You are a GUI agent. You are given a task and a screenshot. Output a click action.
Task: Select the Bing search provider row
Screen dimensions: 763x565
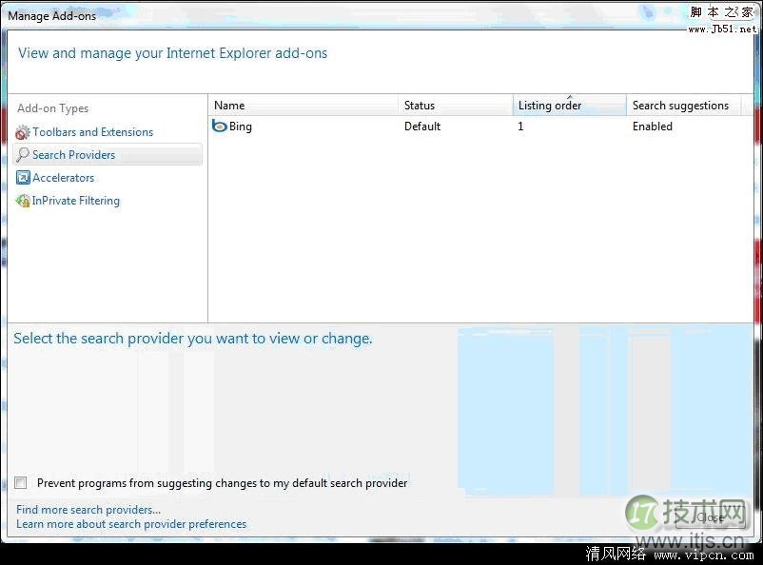[x=240, y=126]
